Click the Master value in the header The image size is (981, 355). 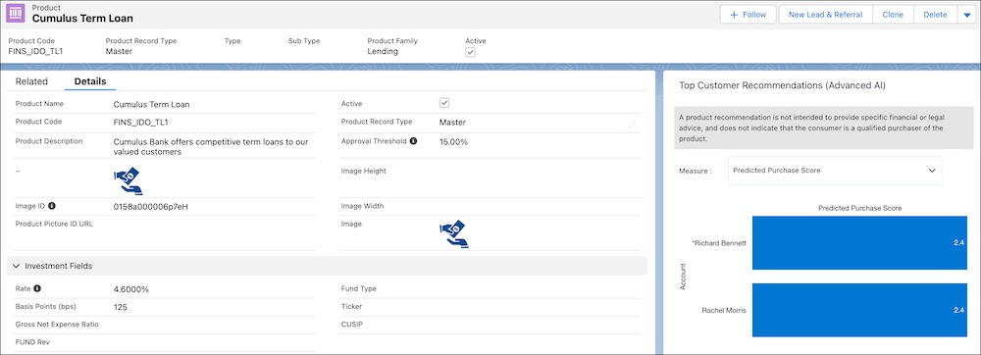(x=119, y=51)
